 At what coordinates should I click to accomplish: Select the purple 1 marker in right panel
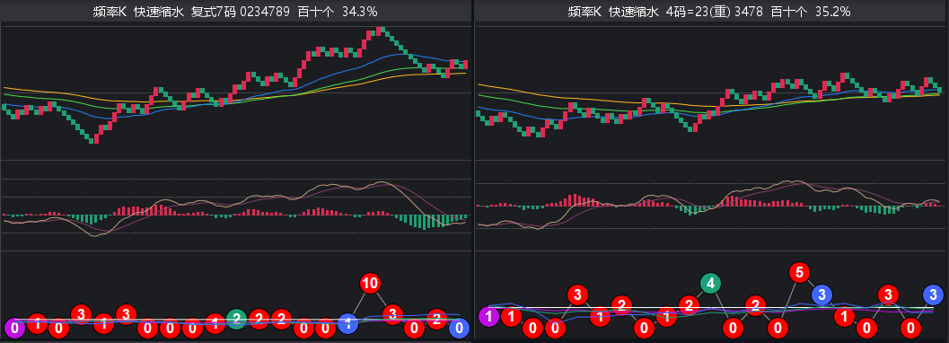pyautogui.click(x=489, y=316)
